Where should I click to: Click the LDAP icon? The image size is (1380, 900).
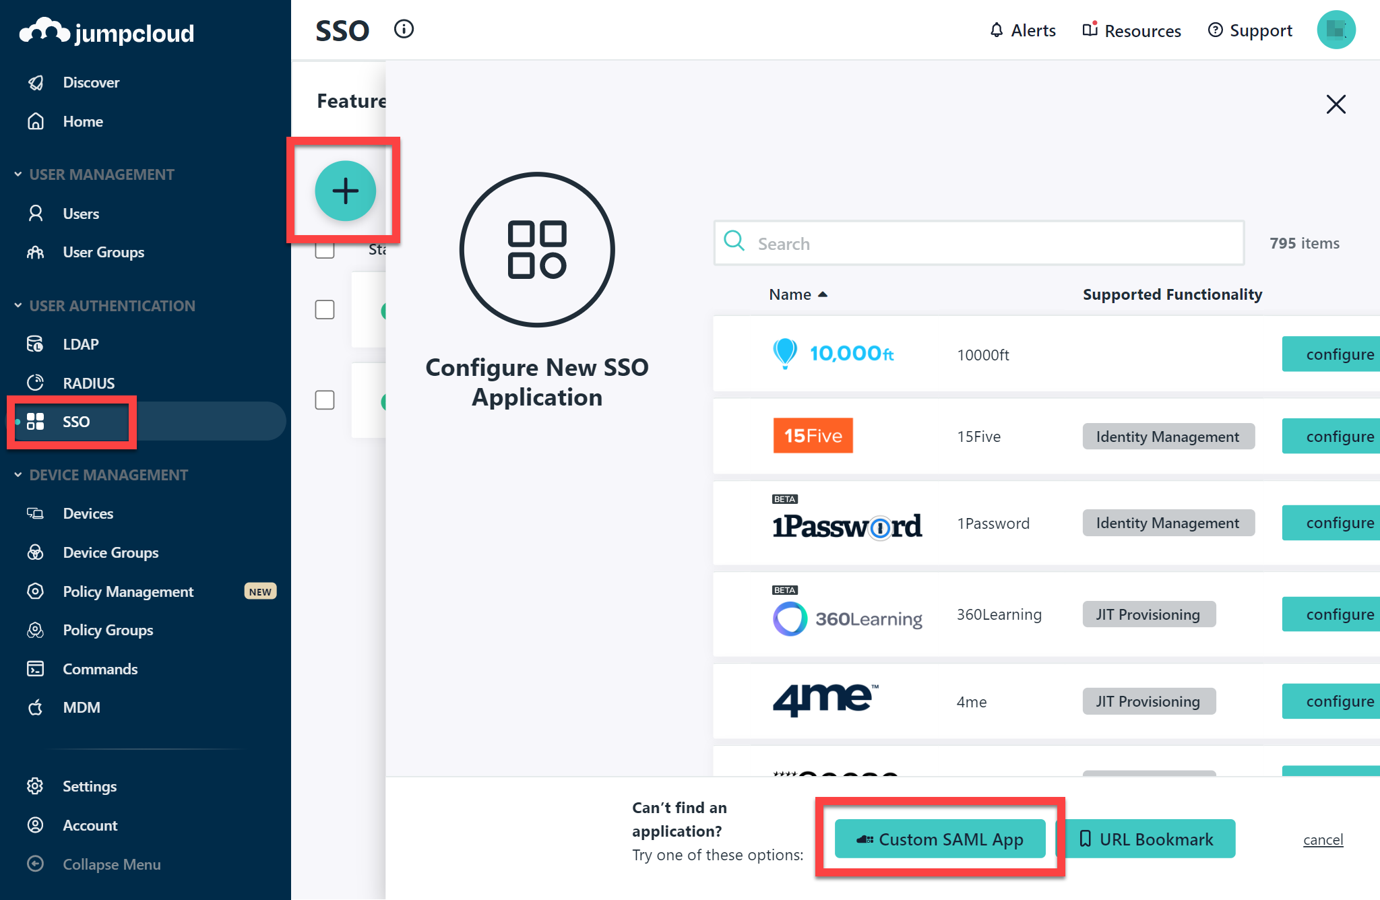coord(36,344)
